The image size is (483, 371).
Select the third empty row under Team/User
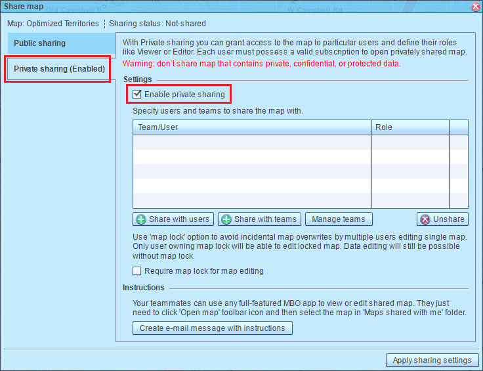252,171
